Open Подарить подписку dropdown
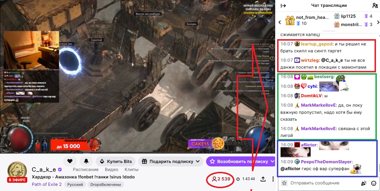 click(171, 161)
